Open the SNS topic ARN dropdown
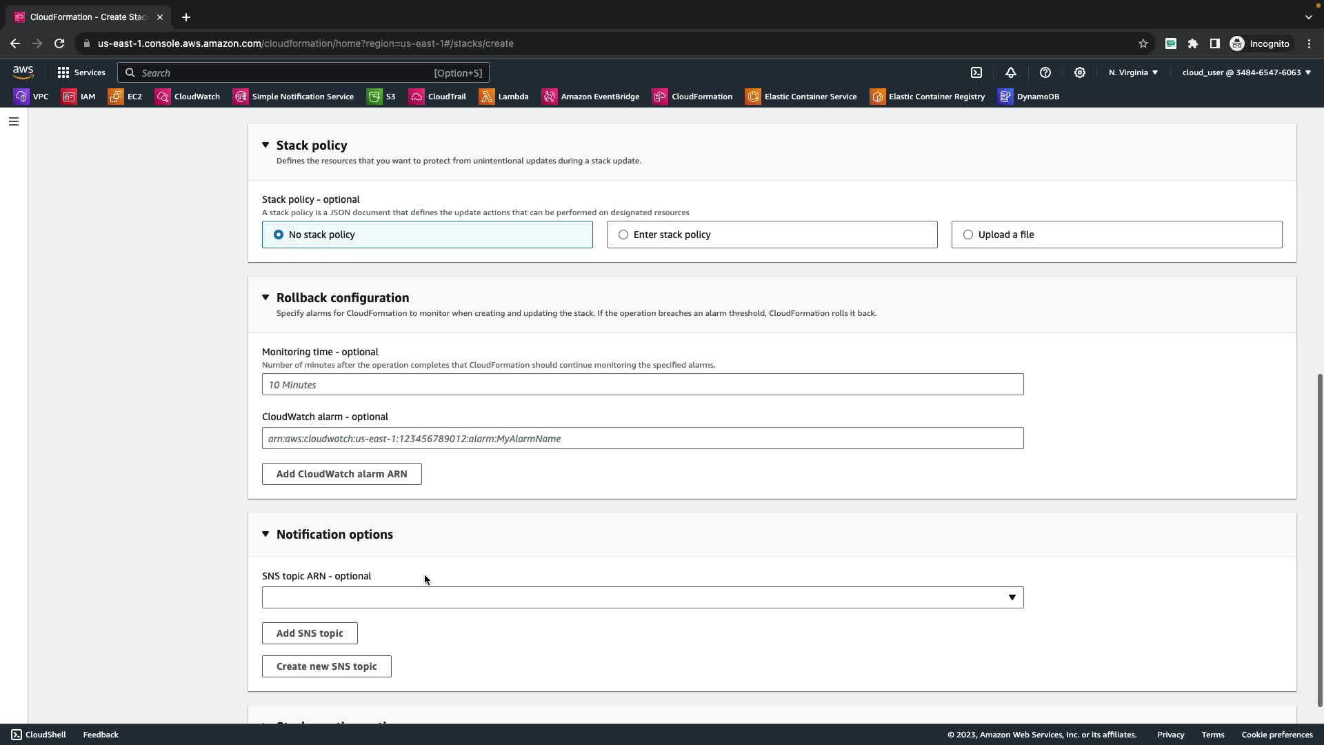 pos(642,597)
